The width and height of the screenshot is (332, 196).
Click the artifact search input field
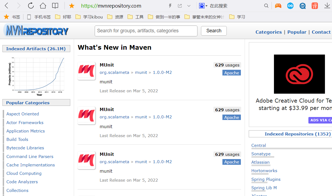pyautogui.click(x=146, y=31)
